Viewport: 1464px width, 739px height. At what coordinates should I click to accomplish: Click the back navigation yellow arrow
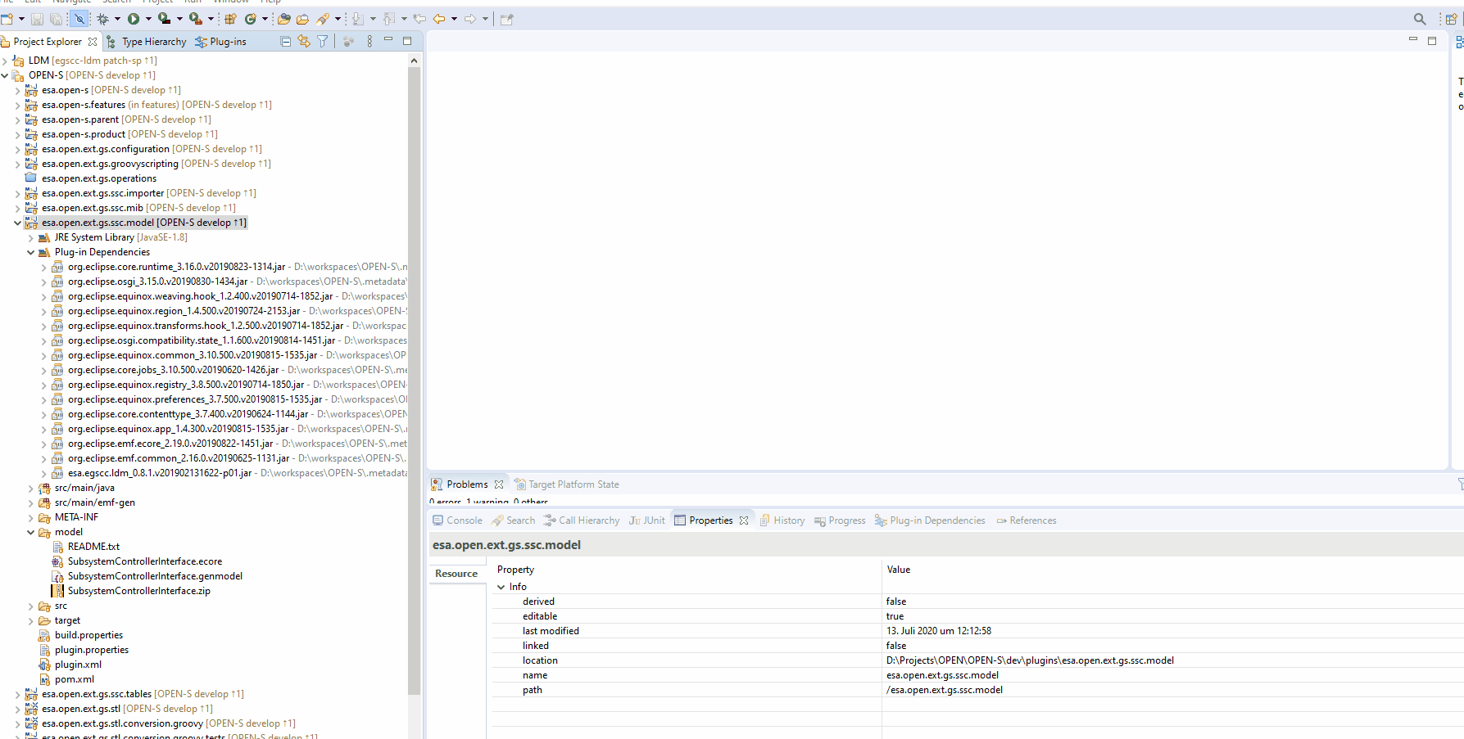[439, 19]
